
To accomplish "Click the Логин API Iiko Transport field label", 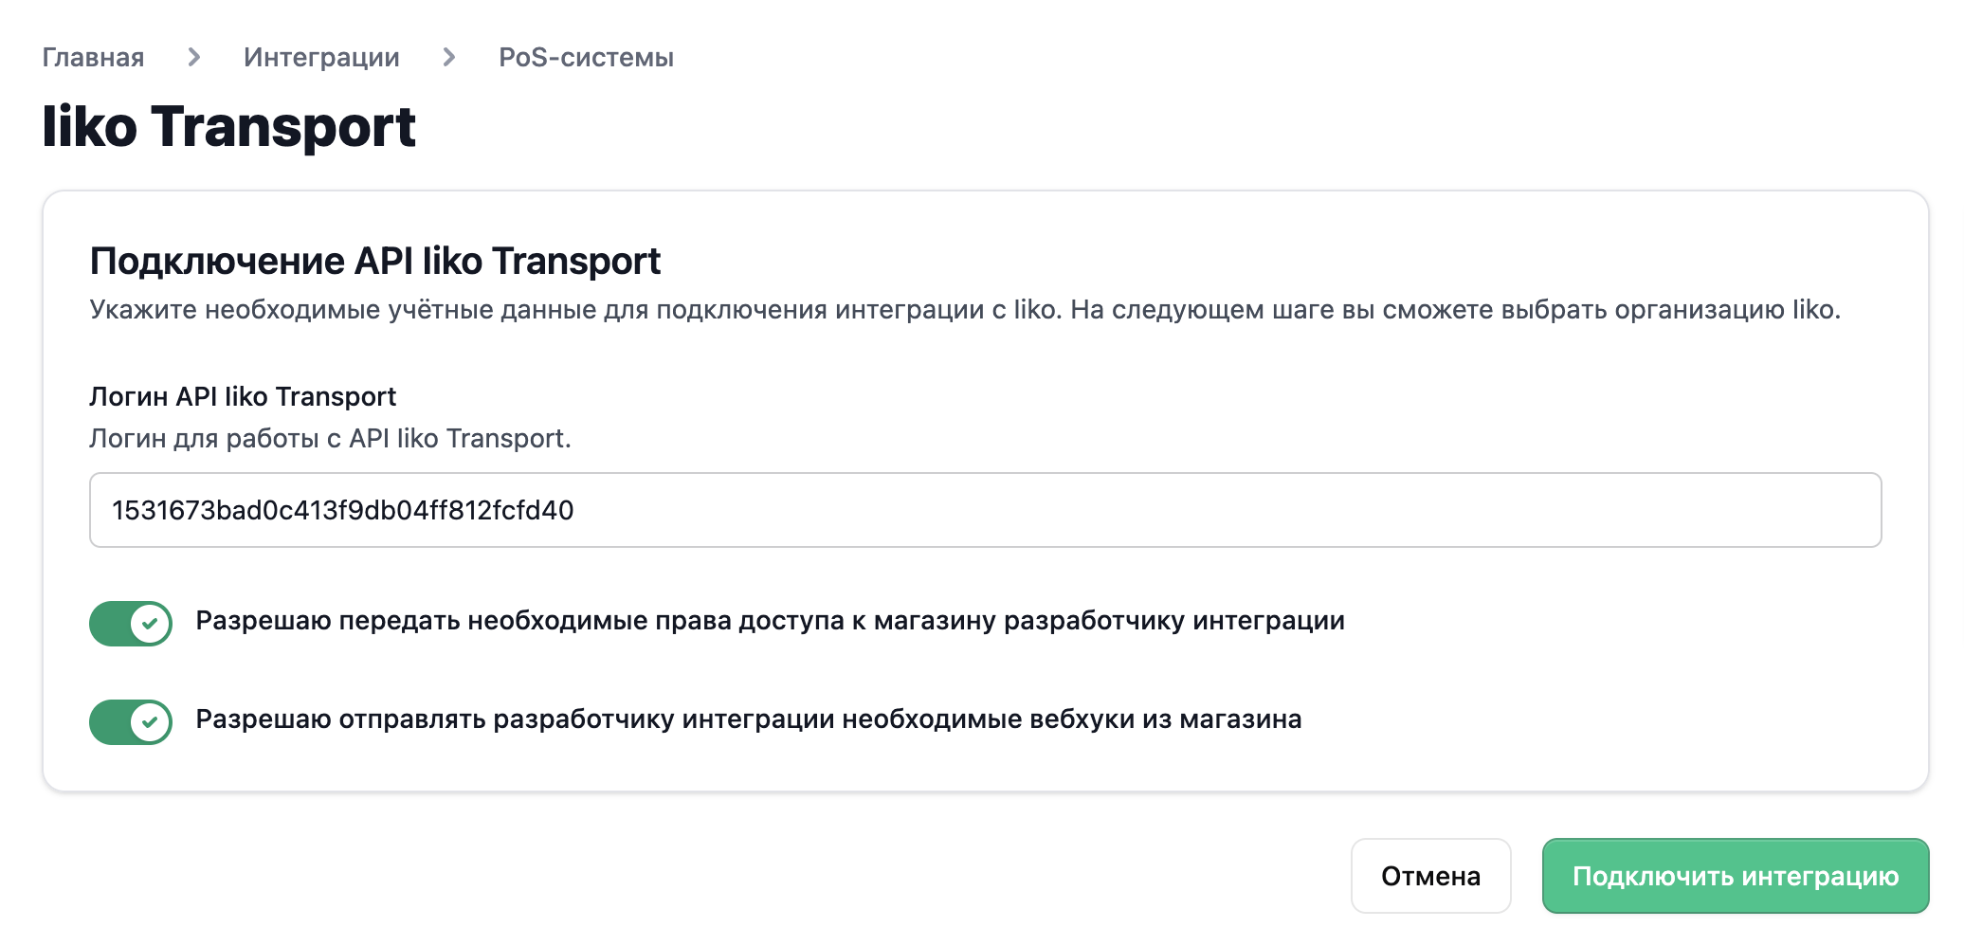I will point(243,396).
